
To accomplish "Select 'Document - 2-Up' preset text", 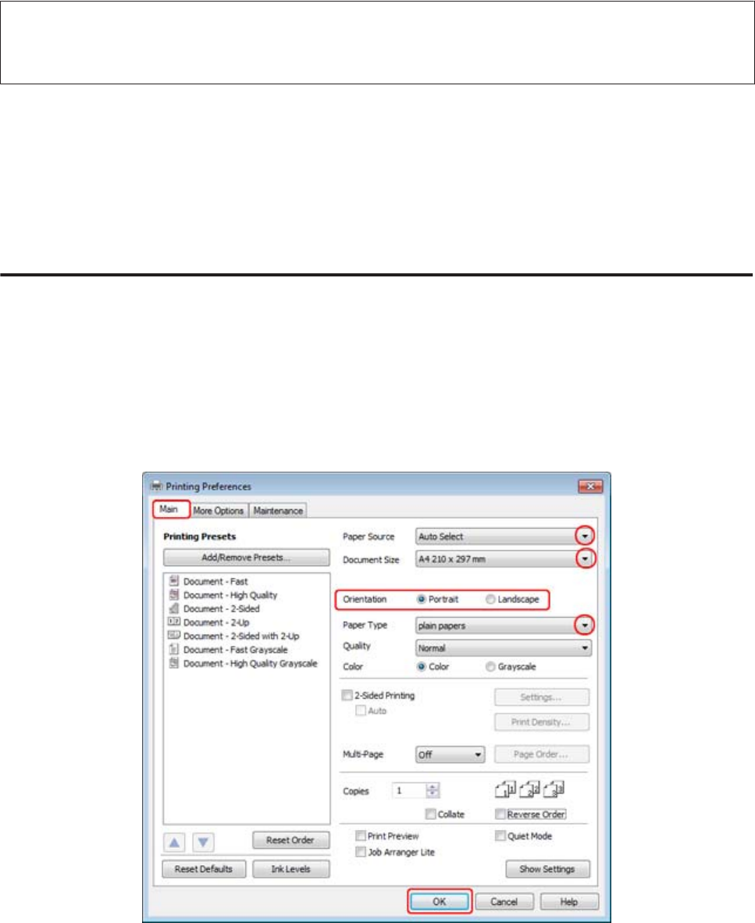I will [216, 622].
